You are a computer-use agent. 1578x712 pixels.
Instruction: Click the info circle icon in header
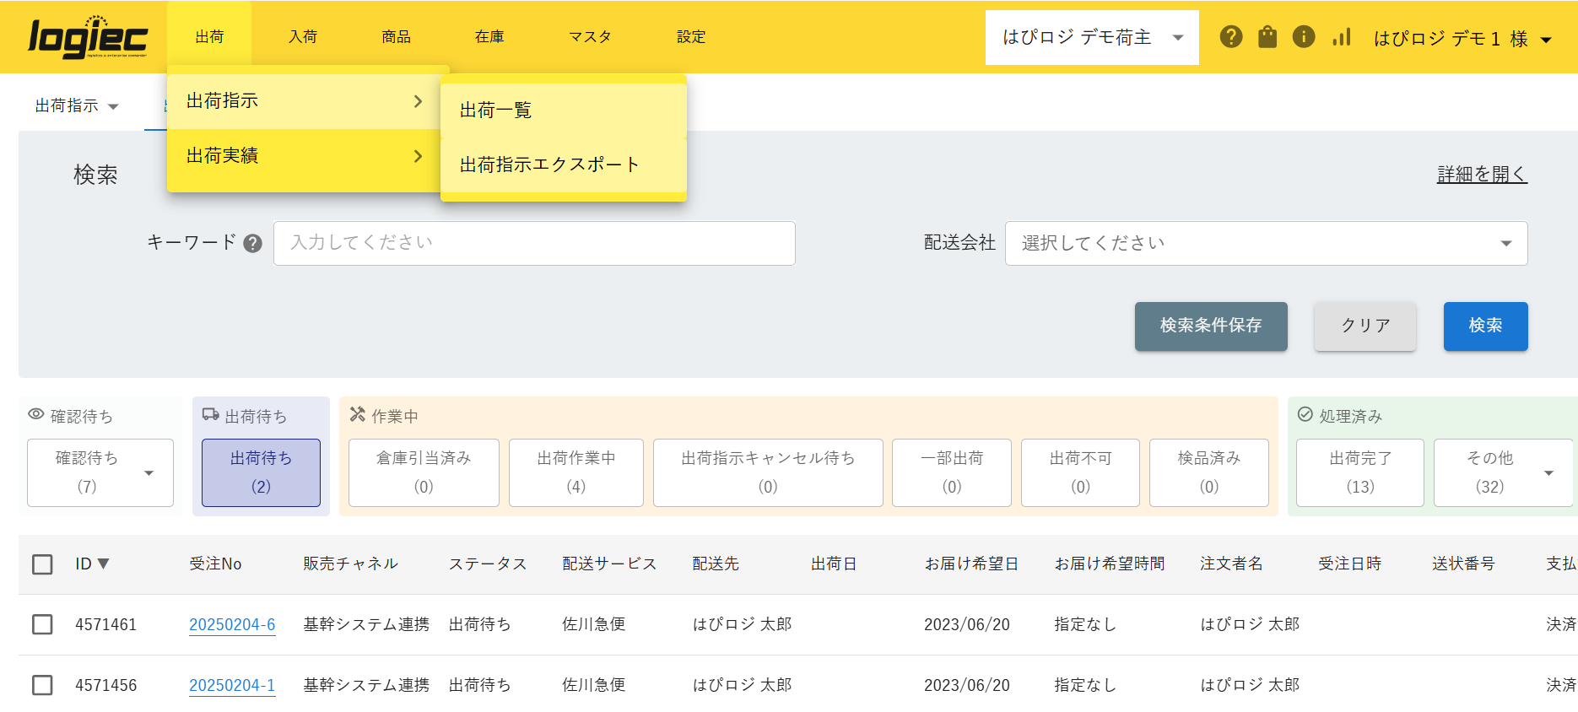pyautogui.click(x=1304, y=37)
